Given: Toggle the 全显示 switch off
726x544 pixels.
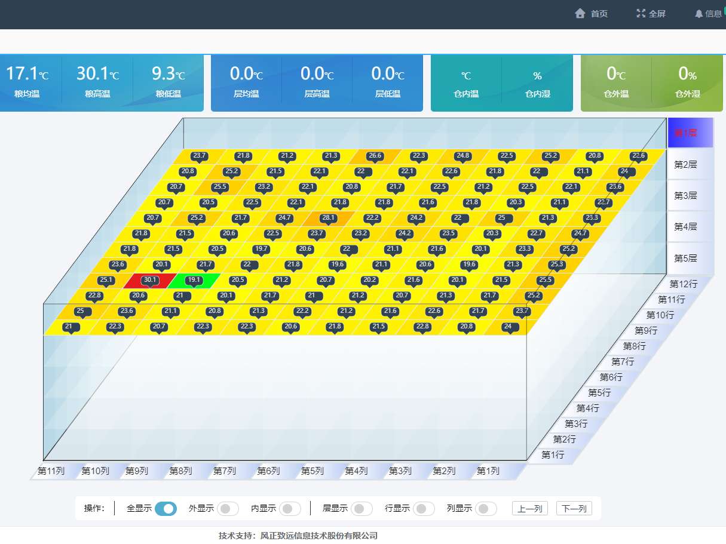Looking at the screenshot, I should point(166,509).
